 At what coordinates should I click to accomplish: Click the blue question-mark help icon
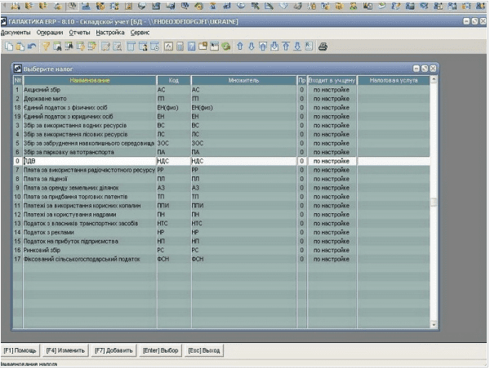[192, 47]
